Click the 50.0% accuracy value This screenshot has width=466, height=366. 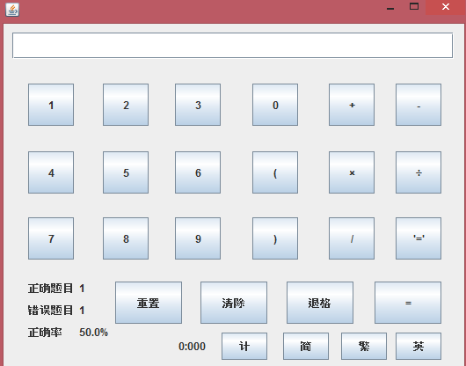[93, 333]
